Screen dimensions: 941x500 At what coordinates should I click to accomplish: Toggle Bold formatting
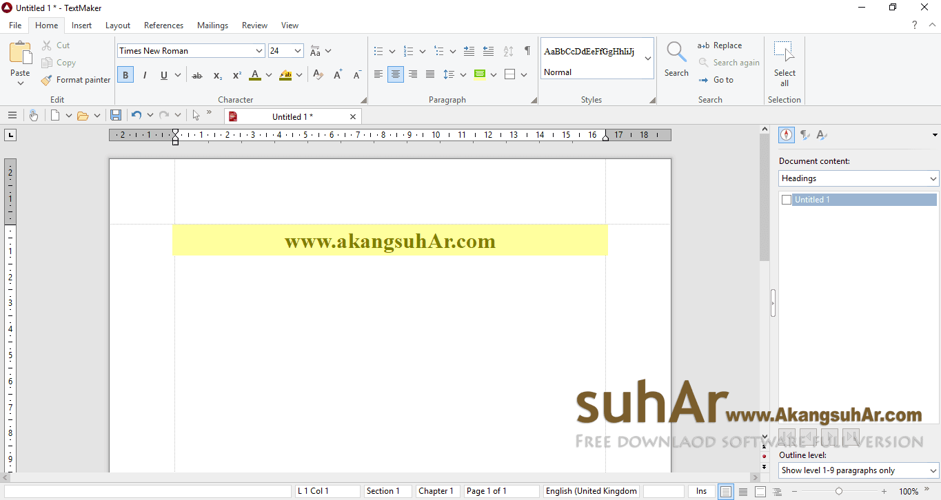click(125, 75)
